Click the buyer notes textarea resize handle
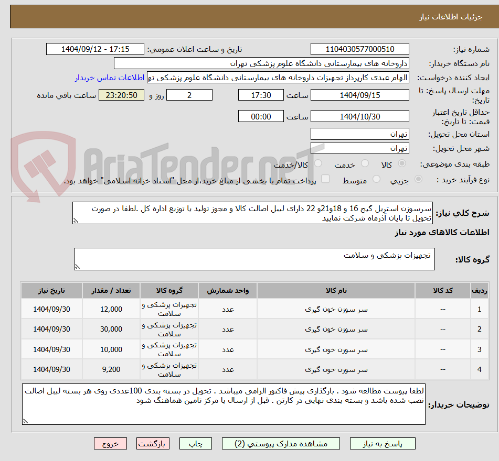The width and height of the screenshot is (499, 461). 26,421
